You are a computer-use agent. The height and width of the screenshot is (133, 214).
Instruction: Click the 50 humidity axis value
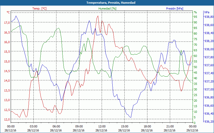pos(196,67)
